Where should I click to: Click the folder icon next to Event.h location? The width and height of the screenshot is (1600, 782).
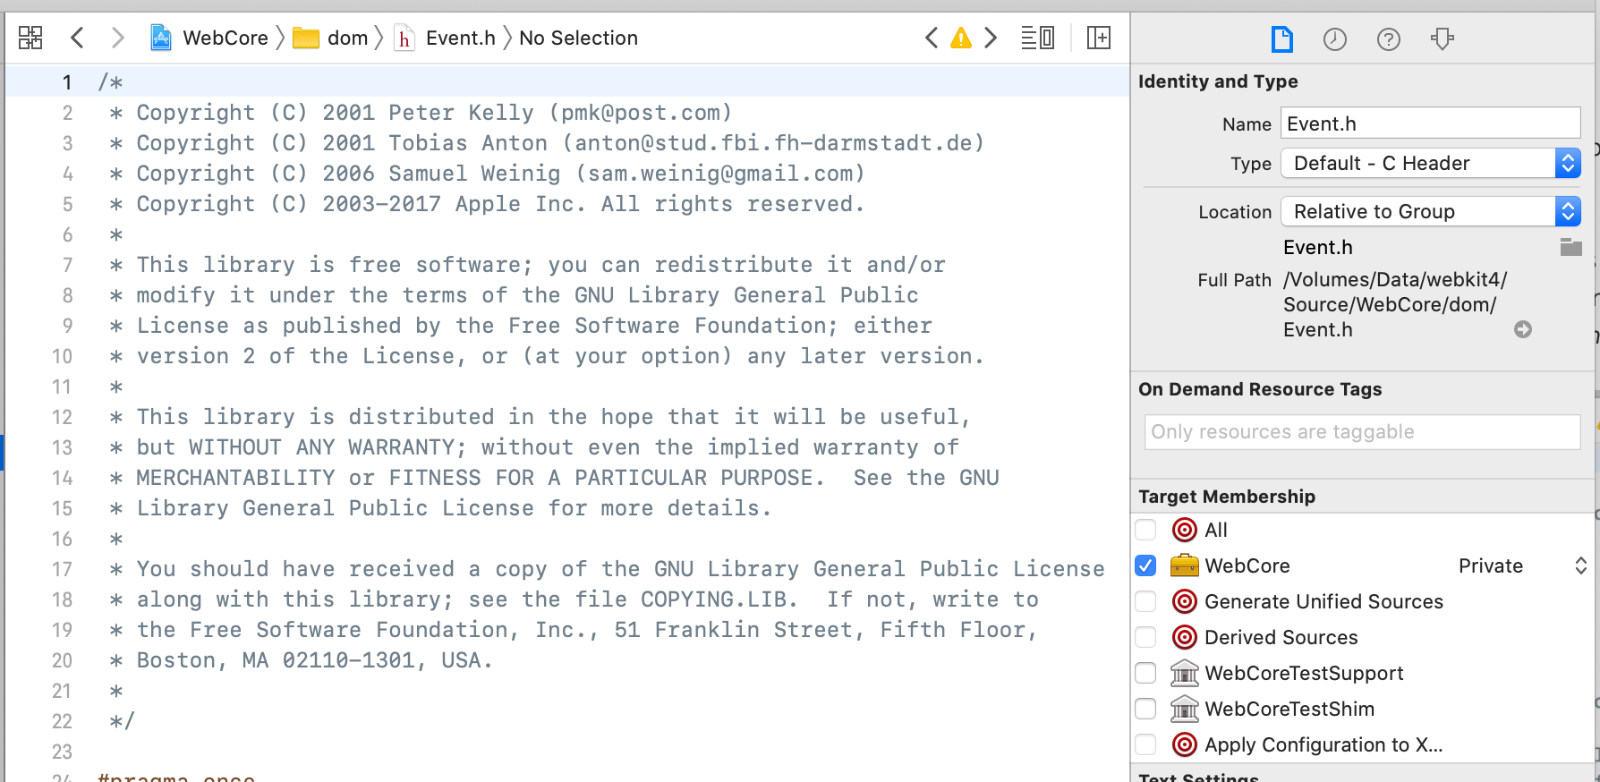pos(1570,247)
